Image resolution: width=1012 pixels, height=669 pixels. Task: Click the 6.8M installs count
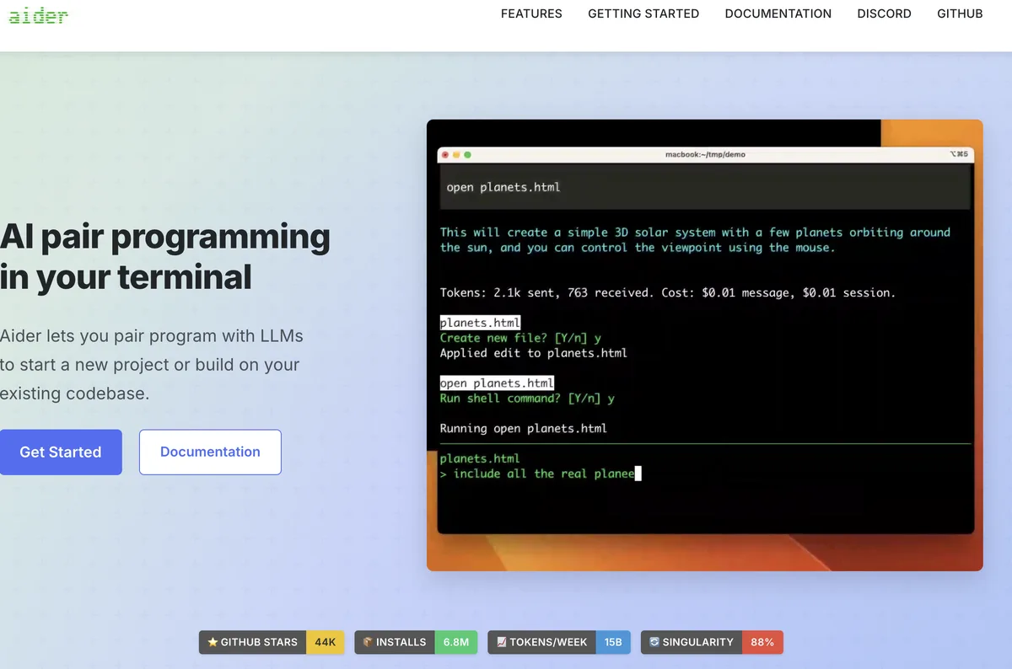pos(456,642)
